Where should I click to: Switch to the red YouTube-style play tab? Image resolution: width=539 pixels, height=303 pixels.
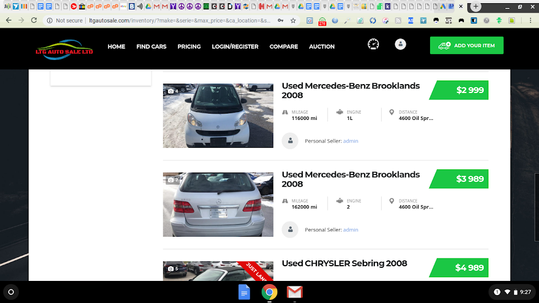click(74, 6)
